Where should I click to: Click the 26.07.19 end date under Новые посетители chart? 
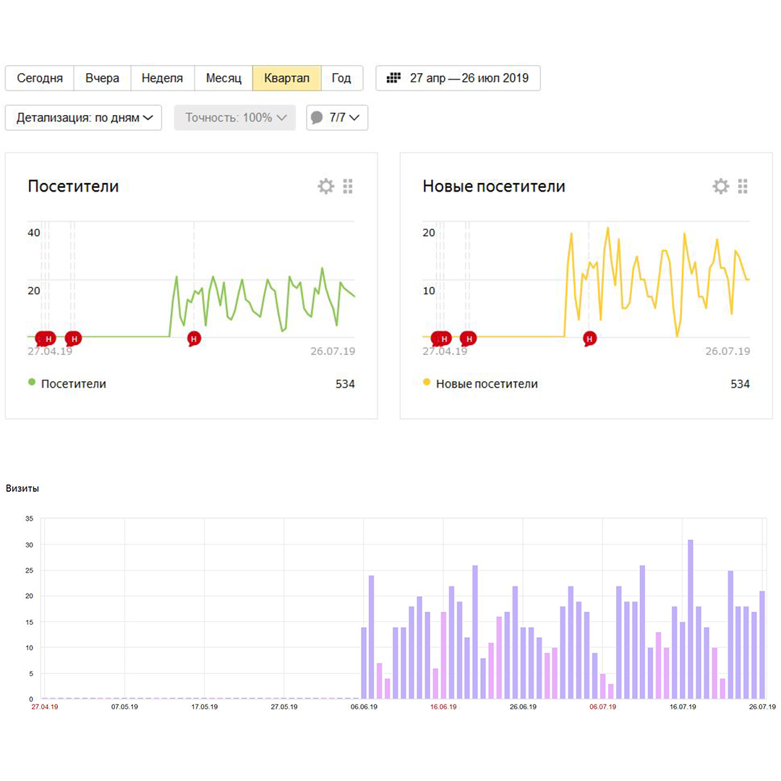click(x=727, y=351)
